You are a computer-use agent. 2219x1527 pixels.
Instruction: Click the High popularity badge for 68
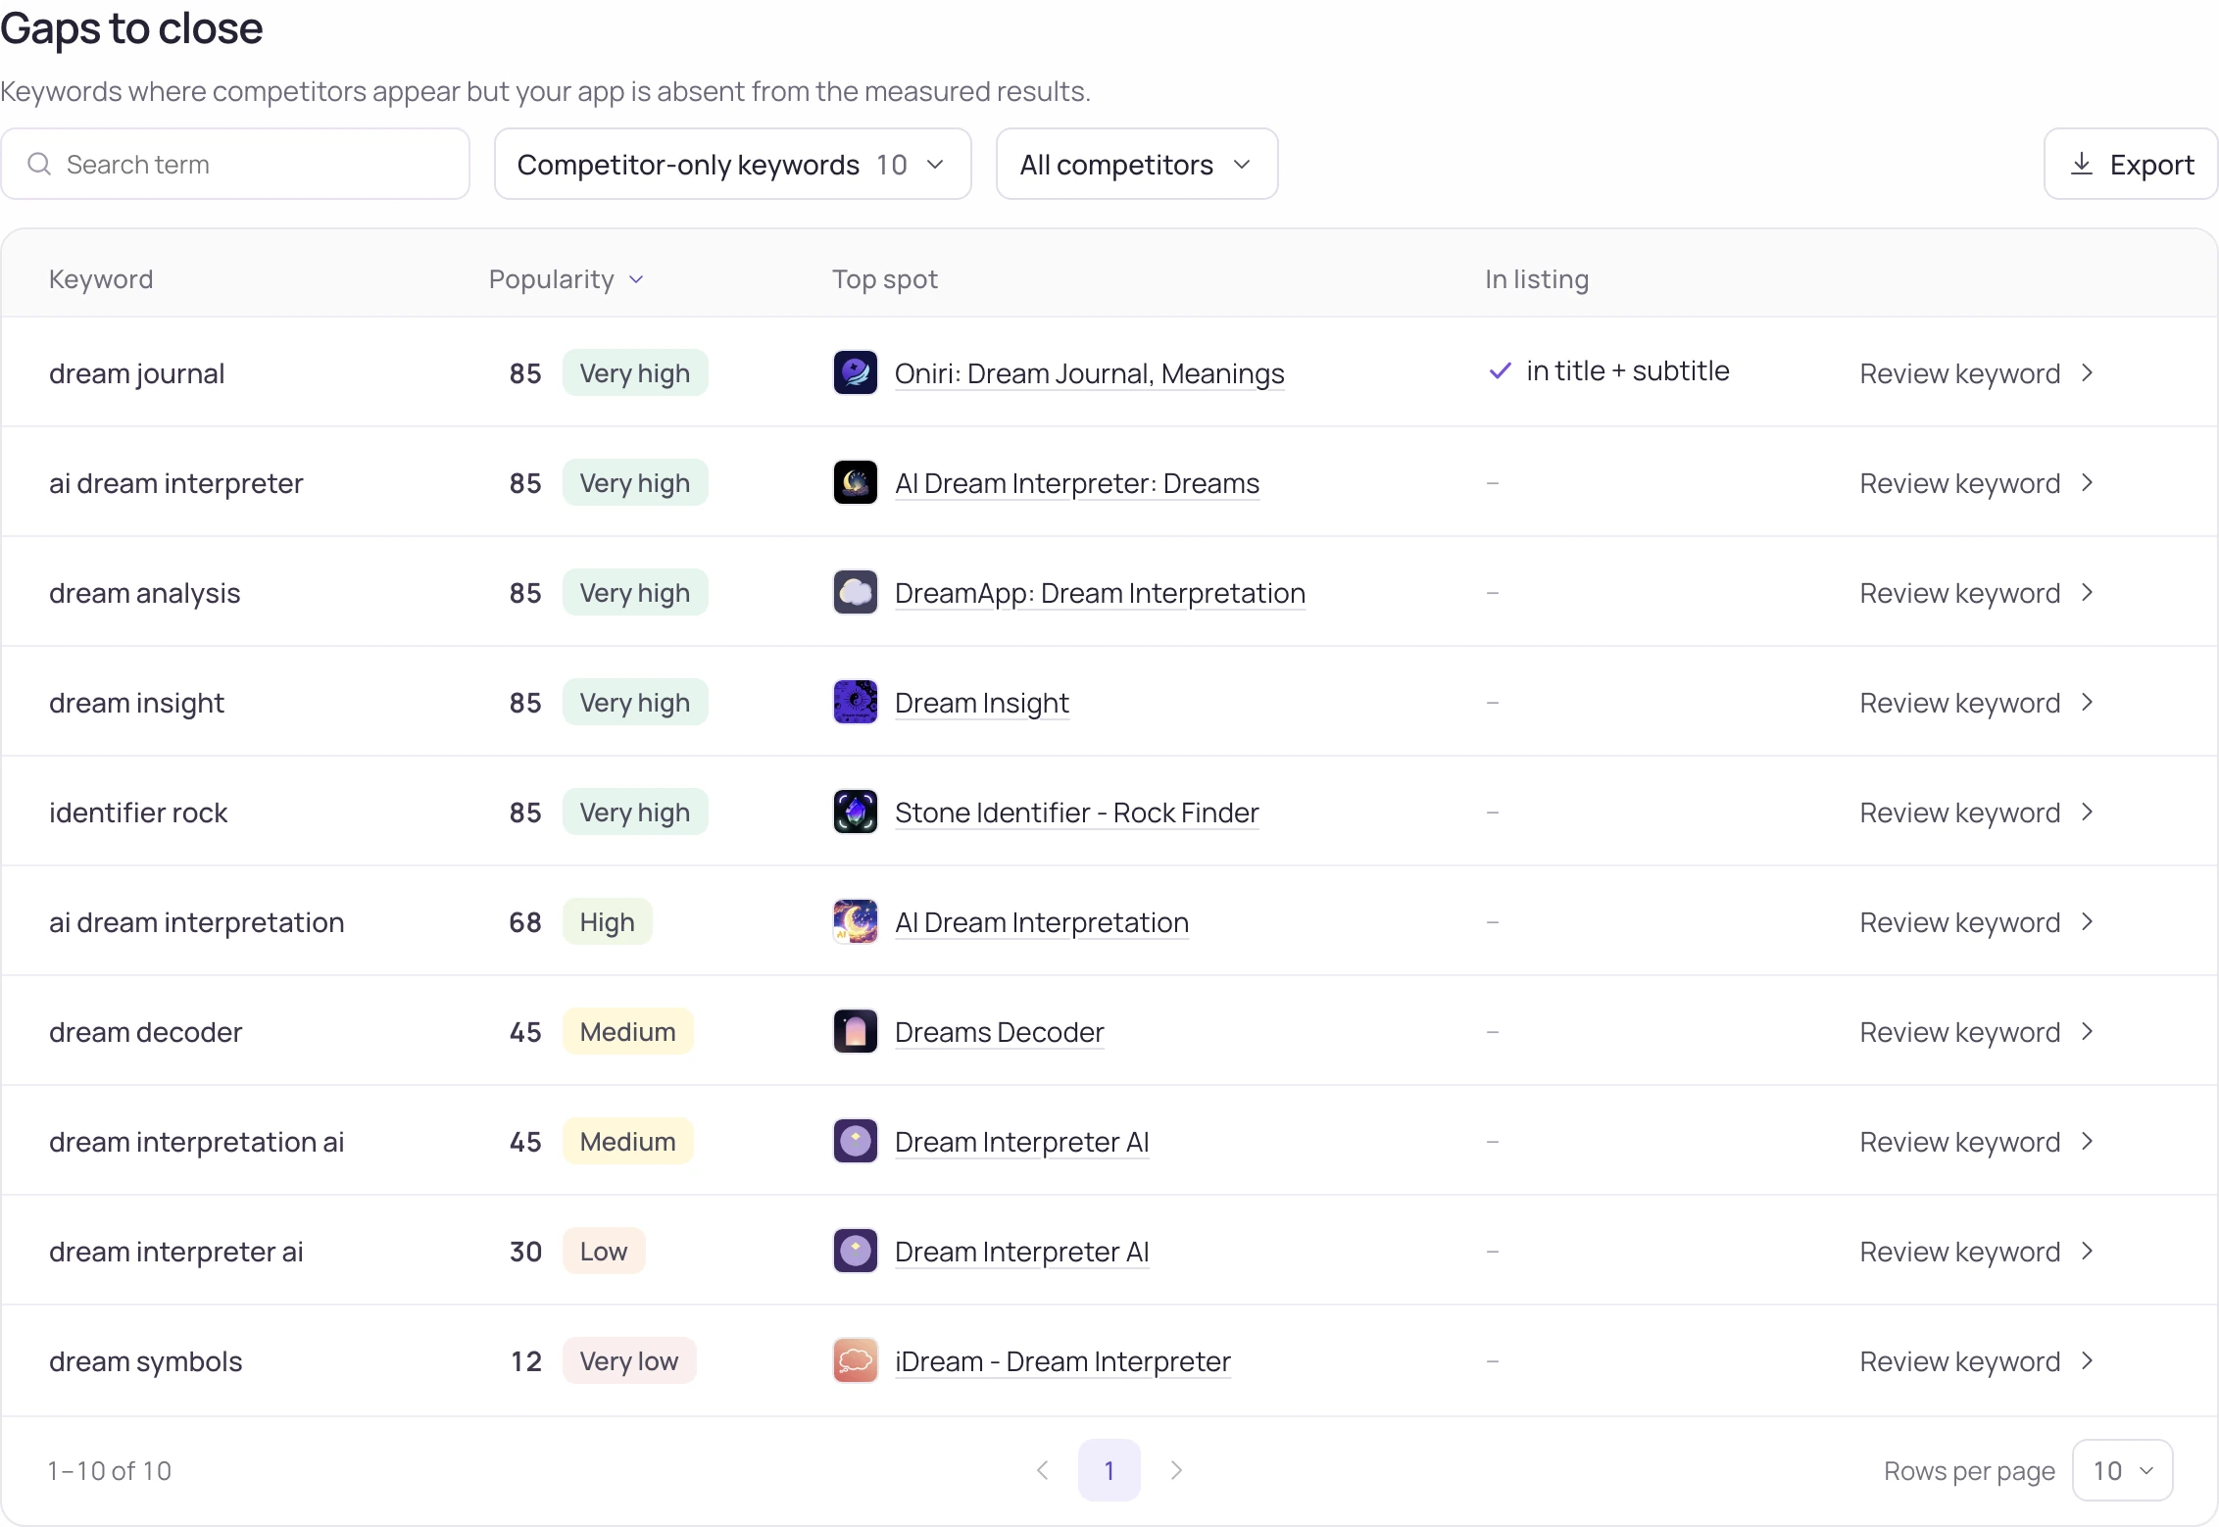pyautogui.click(x=607, y=922)
